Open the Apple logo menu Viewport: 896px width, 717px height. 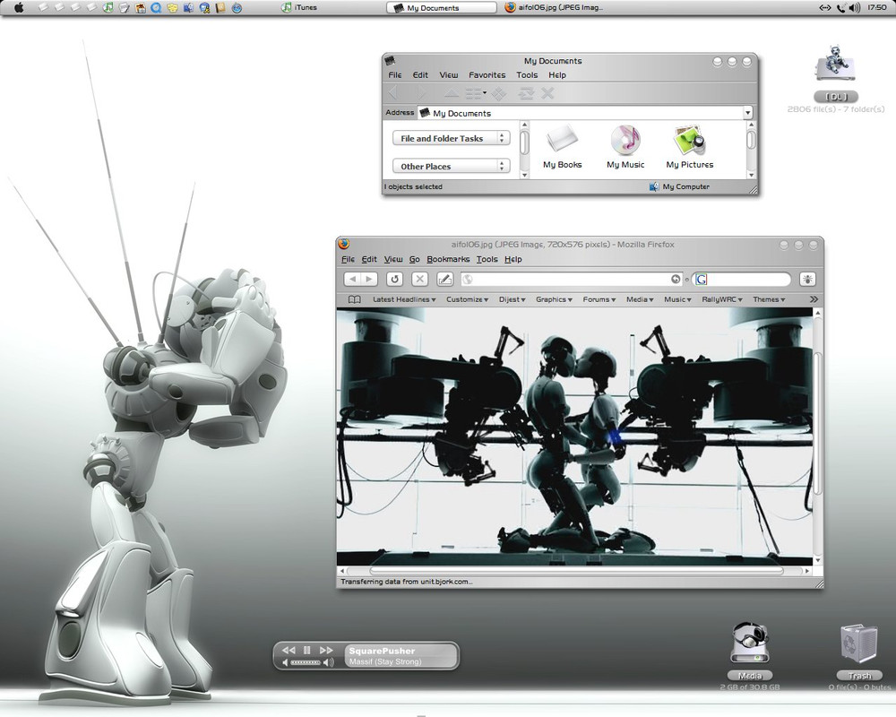tap(18, 7)
